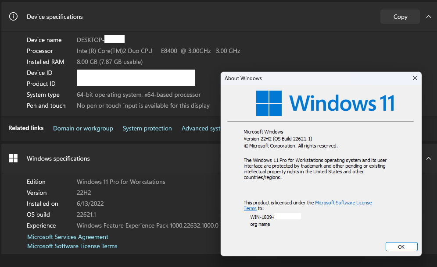Select the 64-bit operating system text
The width and height of the screenshot is (437, 267).
139,95
